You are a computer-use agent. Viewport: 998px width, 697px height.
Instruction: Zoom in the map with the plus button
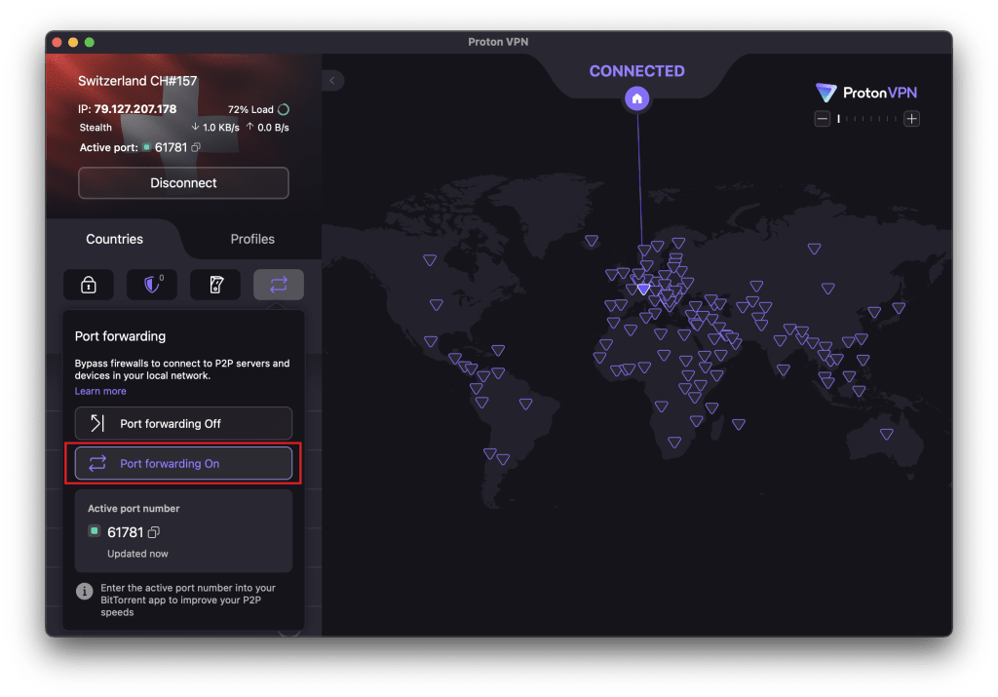(911, 119)
